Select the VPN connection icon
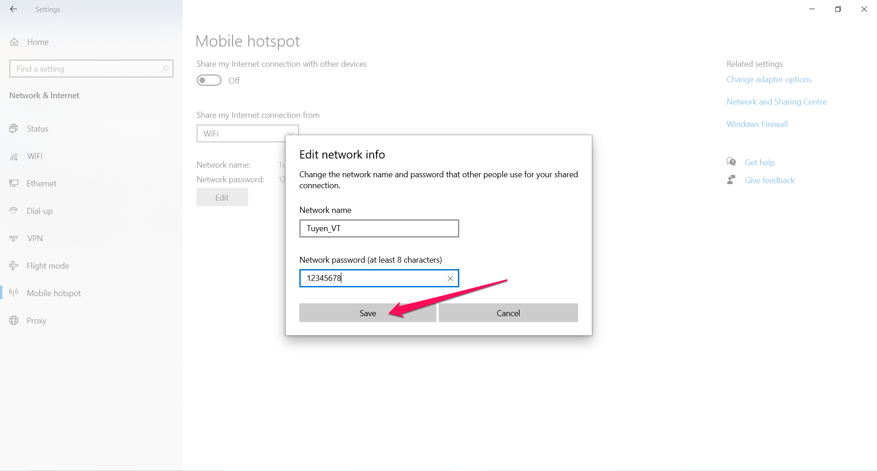This screenshot has width=877, height=471. pyautogui.click(x=14, y=238)
